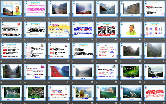Image resolution: width=166 pixels, height=104 pixels.
Task: Select slide 21 green mountain photo thumbnail
Action: (155, 51)
